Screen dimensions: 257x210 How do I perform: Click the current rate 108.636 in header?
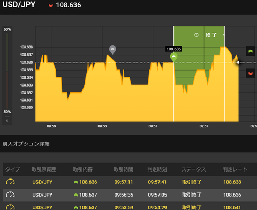pyautogui.click(x=69, y=5)
